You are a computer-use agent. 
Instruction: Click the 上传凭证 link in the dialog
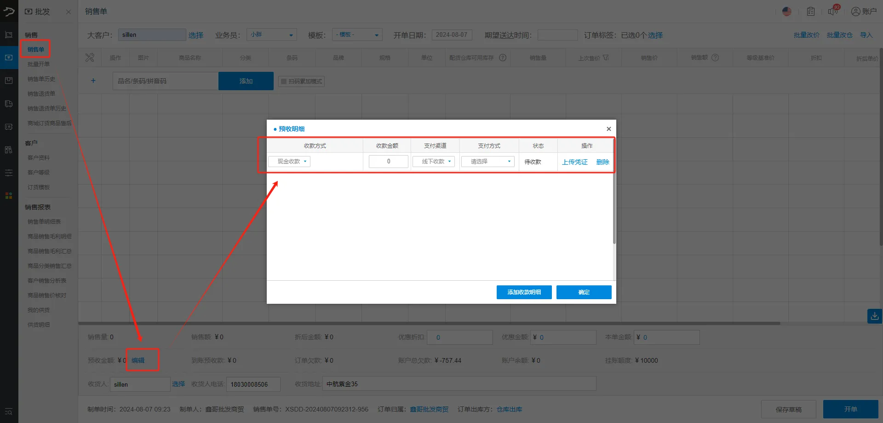[574, 162]
